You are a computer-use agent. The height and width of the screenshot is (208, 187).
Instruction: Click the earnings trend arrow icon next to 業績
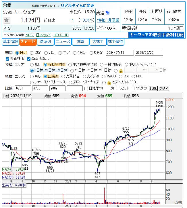[x=107, y=13]
